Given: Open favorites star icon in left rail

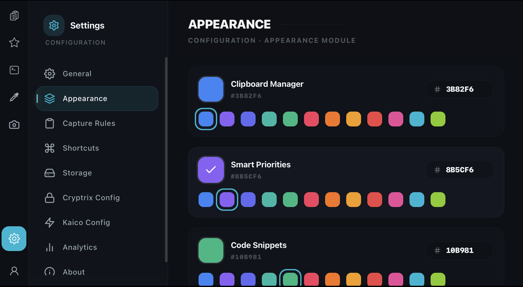Looking at the screenshot, I should point(14,42).
